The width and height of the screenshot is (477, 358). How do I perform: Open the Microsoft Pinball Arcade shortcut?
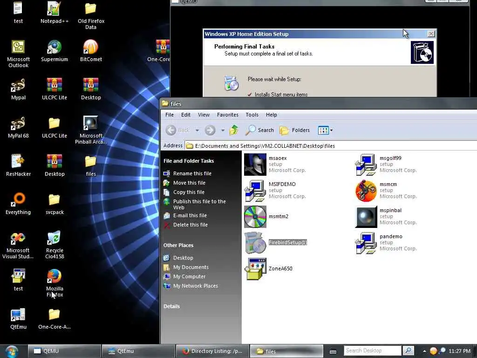(91, 131)
